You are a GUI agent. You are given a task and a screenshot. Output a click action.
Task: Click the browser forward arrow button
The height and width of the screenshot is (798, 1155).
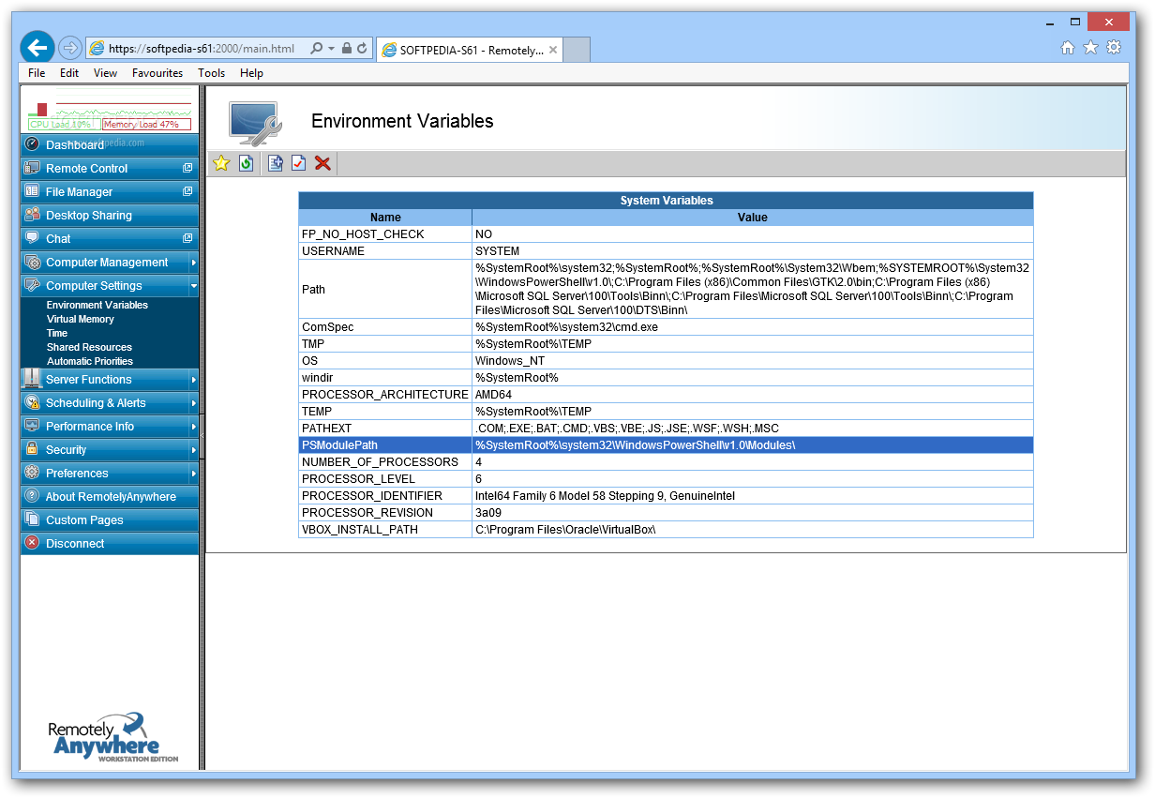point(69,48)
